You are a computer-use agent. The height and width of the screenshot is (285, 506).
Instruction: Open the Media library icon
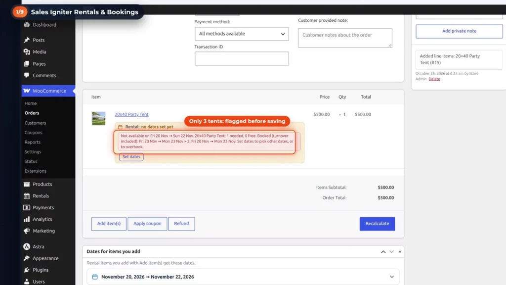point(27,51)
